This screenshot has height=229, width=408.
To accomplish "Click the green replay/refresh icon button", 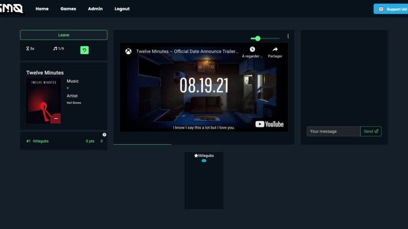I will [84, 50].
